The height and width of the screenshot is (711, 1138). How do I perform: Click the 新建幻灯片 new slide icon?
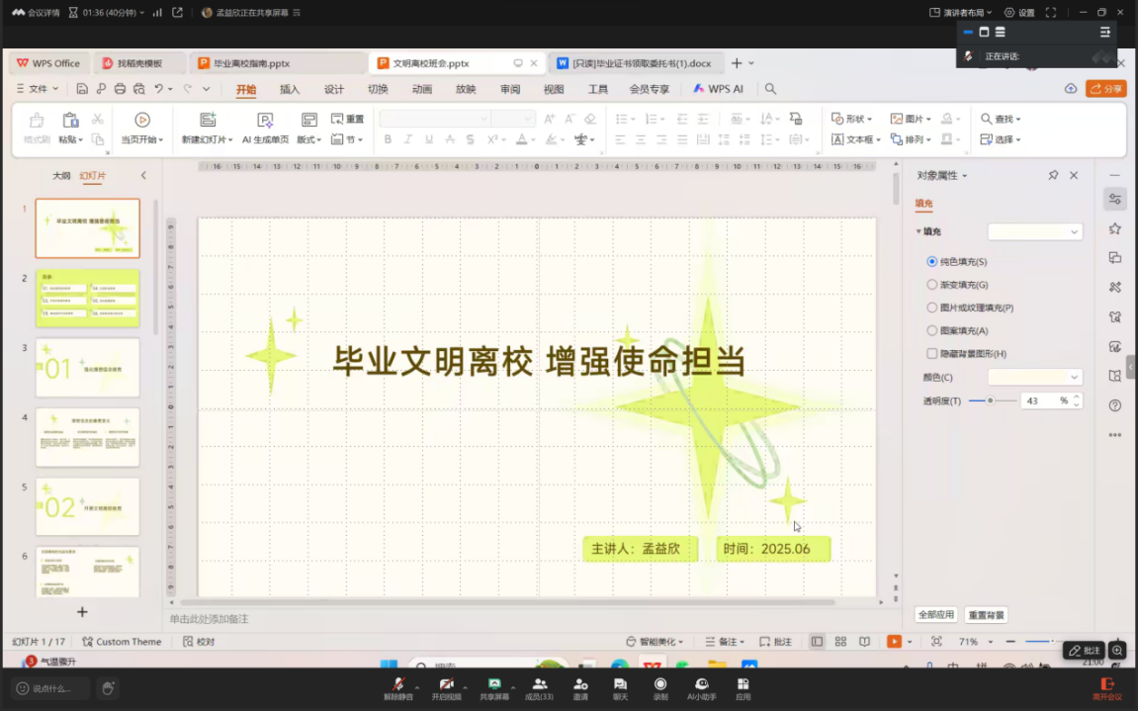click(208, 120)
